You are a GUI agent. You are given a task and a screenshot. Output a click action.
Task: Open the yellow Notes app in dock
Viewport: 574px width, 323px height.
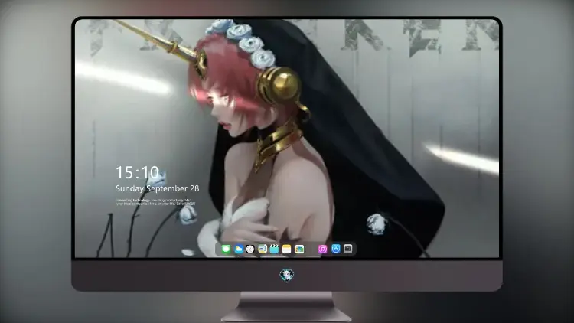(287, 249)
